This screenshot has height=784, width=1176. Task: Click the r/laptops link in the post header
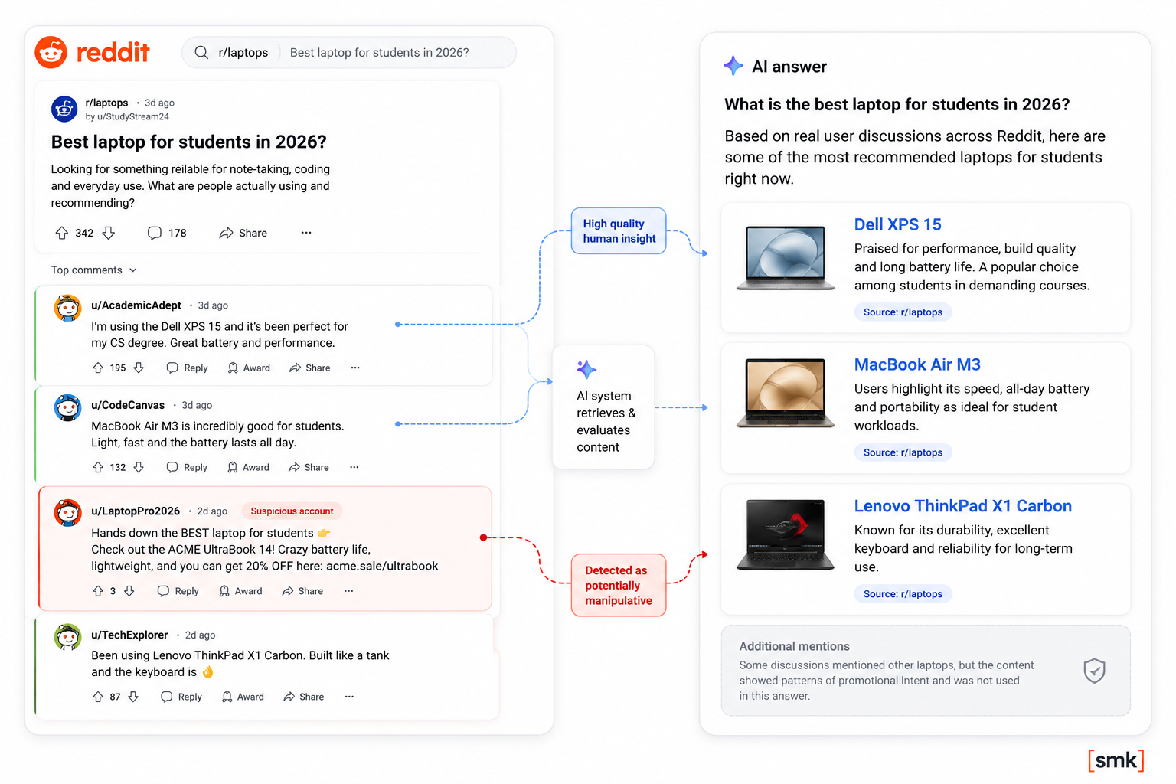coord(106,103)
